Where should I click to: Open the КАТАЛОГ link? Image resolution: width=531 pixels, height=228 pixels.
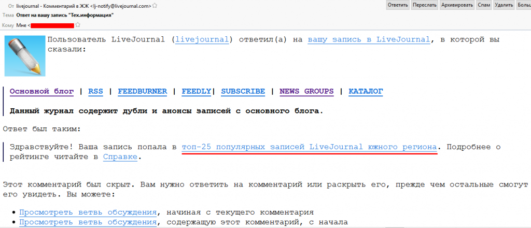coord(366,91)
